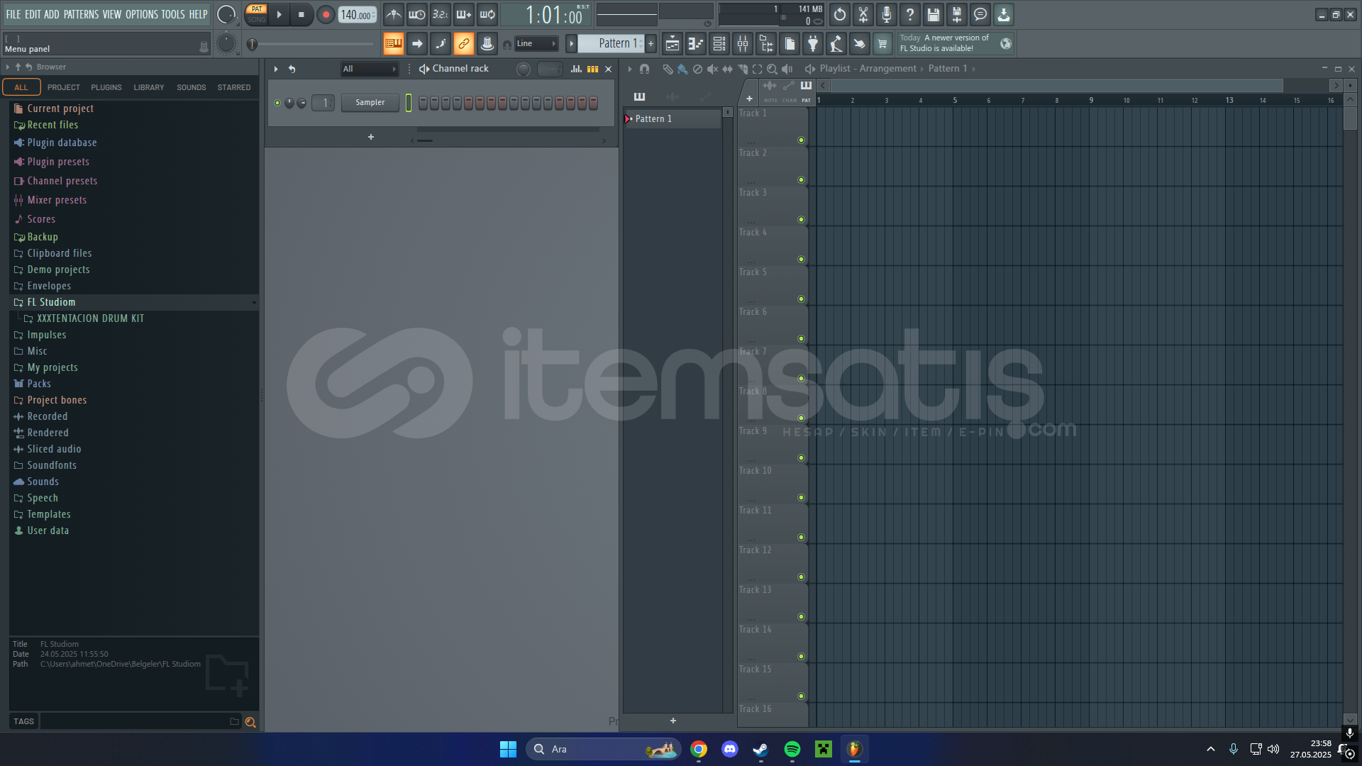Open the snap 'Line' dropdown

point(536,44)
